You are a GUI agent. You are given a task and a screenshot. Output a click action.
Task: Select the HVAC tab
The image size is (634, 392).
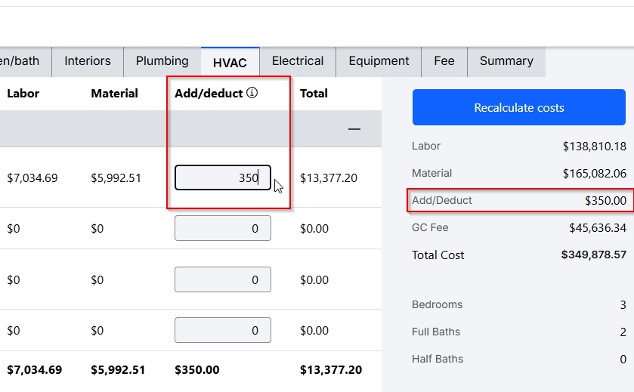click(x=230, y=63)
